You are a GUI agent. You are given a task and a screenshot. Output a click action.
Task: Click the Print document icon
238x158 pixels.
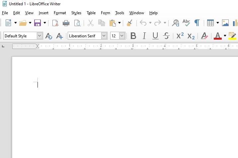coord(66,23)
